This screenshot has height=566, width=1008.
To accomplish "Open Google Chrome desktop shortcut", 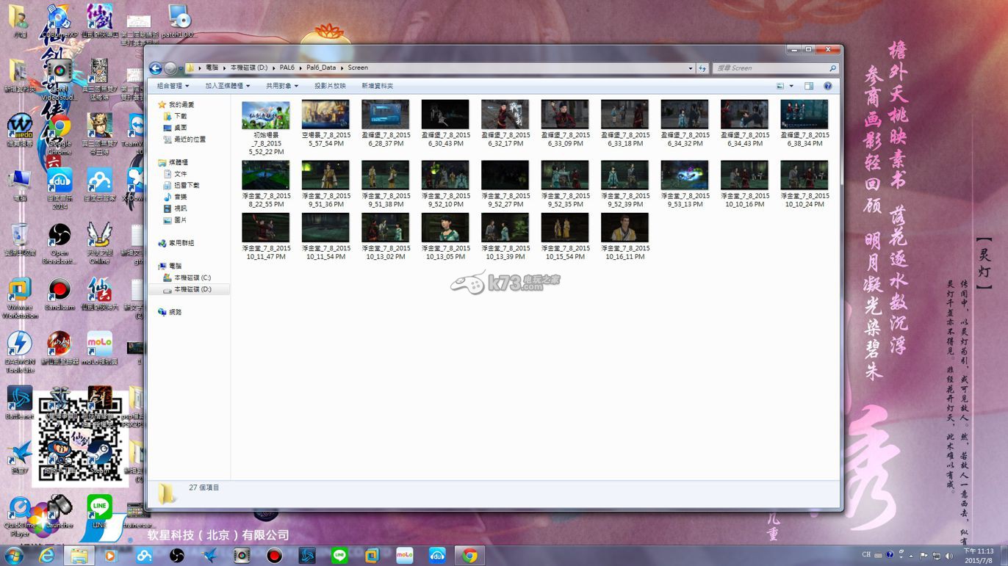I will [60, 134].
